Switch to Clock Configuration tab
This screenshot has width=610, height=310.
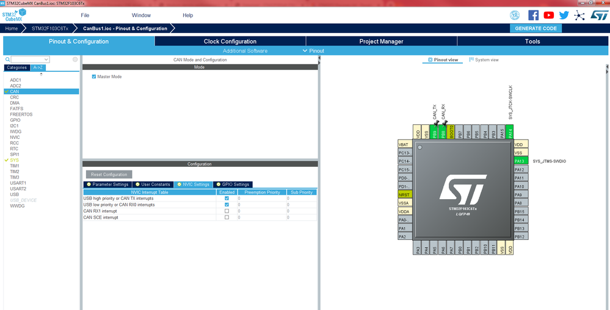[230, 41]
